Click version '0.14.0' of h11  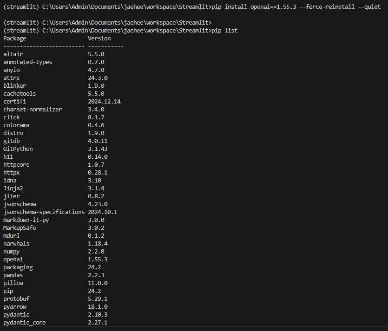98,157
